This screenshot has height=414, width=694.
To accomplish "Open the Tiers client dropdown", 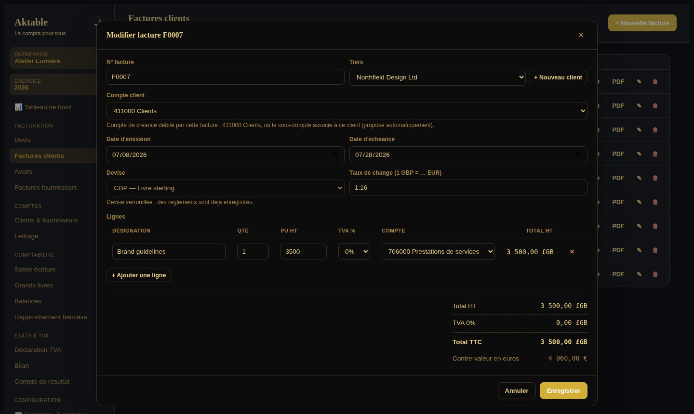I will click(438, 77).
